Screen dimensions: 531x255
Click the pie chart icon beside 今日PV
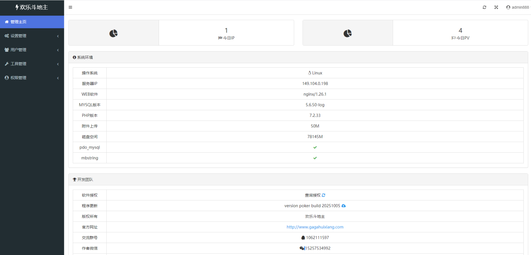click(347, 33)
